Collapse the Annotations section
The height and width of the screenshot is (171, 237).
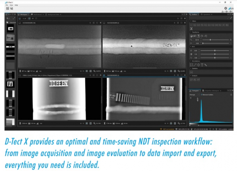(x=191, y=61)
